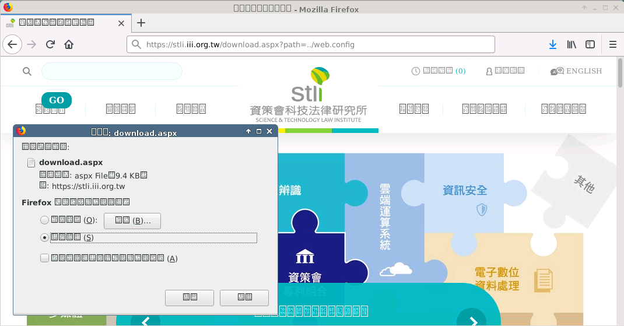Select the open-with radio option (O)

[44, 220]
